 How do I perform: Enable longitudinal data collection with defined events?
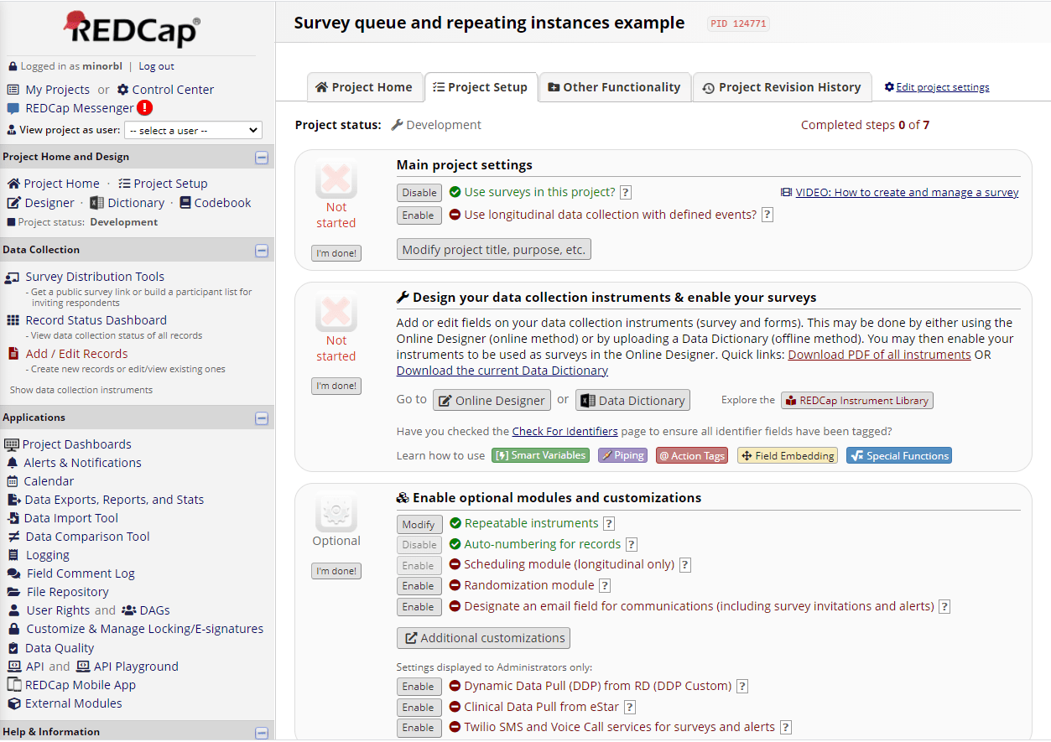(x=419, y=215)
